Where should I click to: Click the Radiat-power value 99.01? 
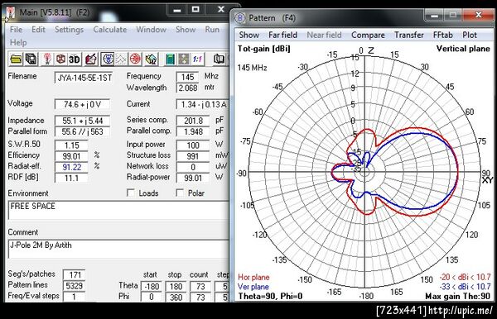[193, 178]
